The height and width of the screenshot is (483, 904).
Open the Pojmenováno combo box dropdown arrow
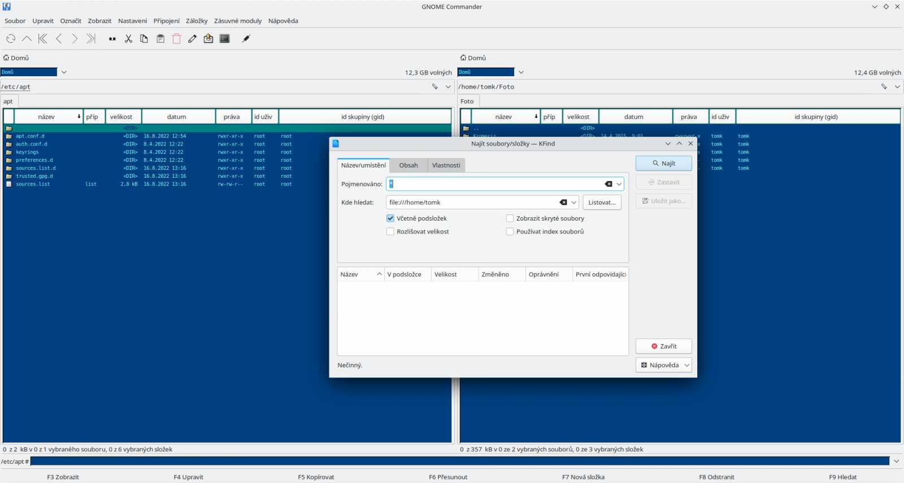click(619, 184)
